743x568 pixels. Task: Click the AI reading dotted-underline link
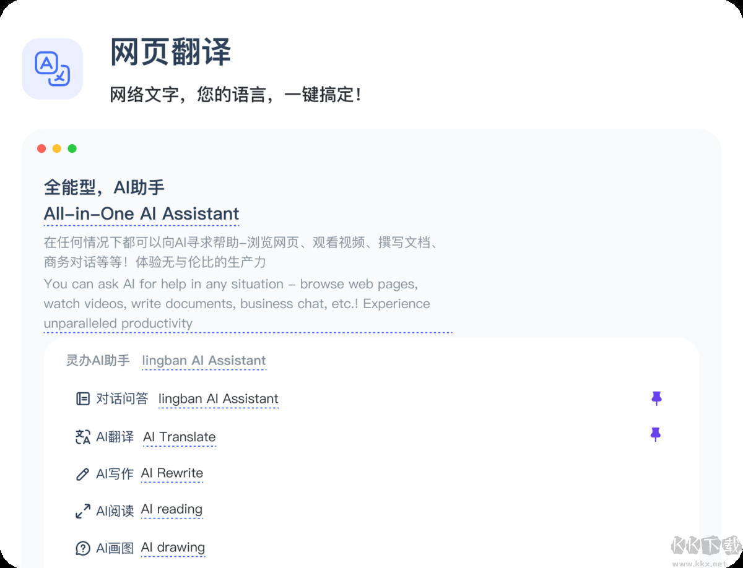[x=172, y=510]
